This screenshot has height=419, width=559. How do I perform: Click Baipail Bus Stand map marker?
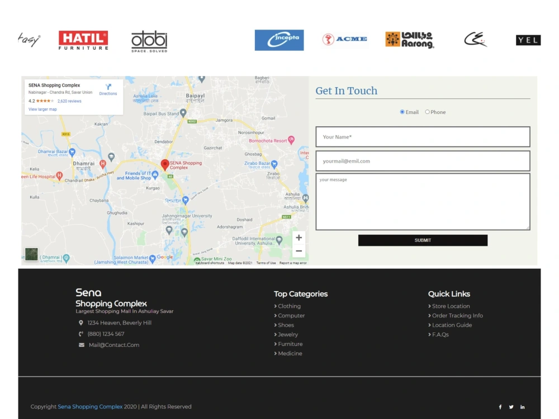click(183, 113)
